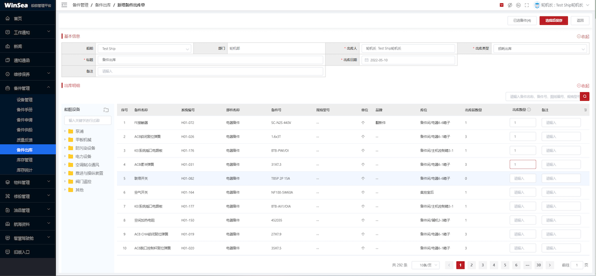Click the 工作通知 icon in sidebar
596x276 pixels.
coord(8,33)
